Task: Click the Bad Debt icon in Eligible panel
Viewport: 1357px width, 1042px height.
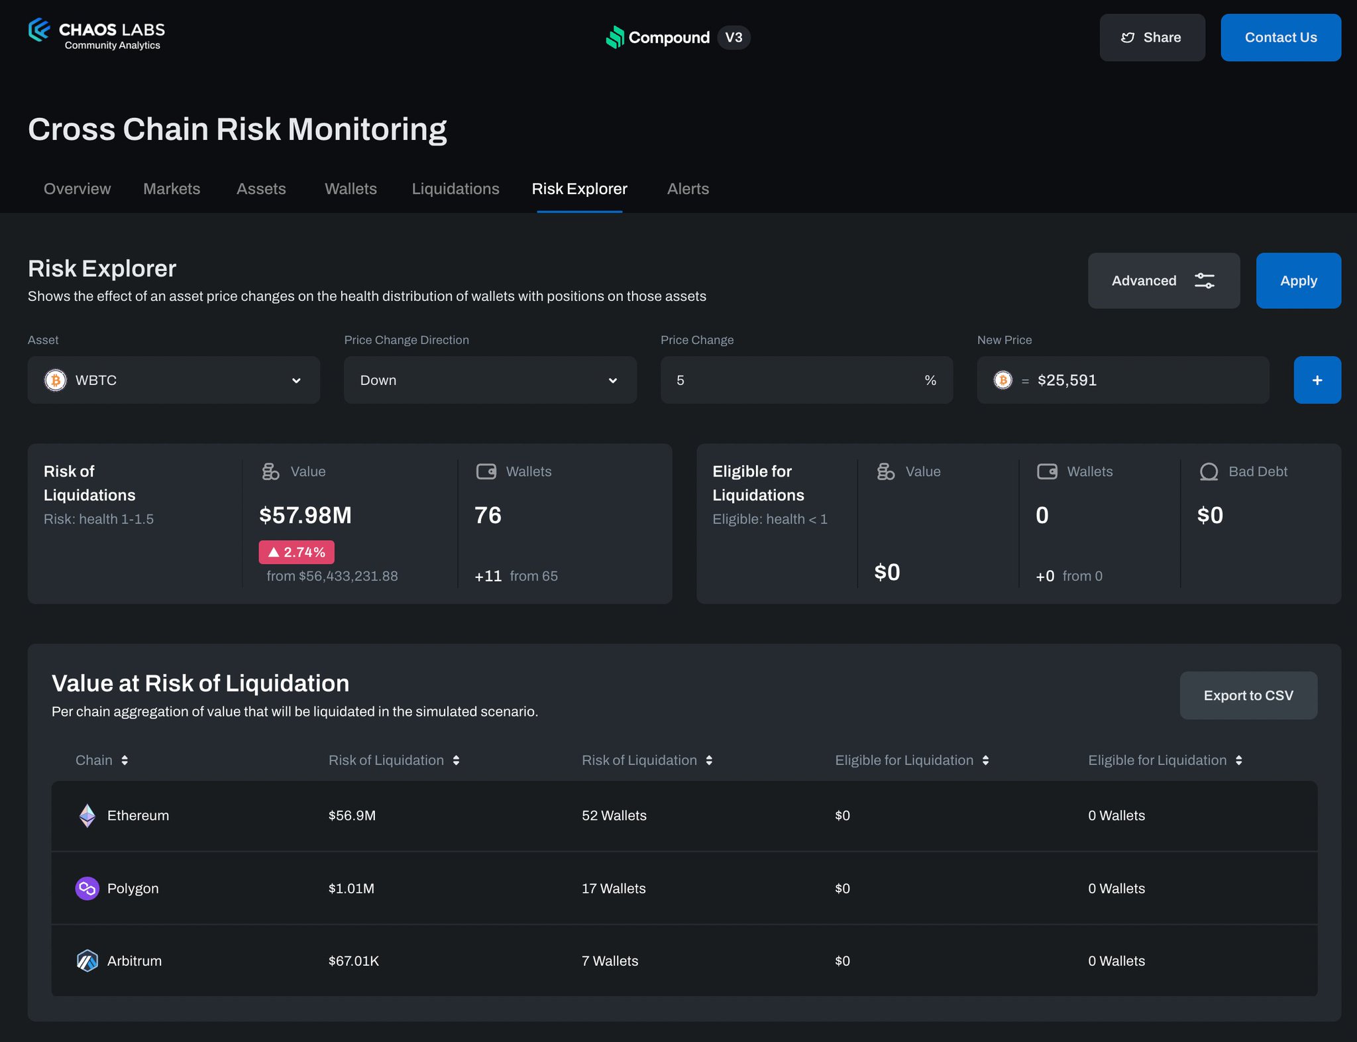Action: click(x=1209, y=471)
